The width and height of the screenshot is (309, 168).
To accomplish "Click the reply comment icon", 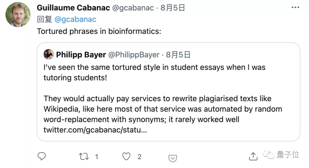I will coord(42,157).
